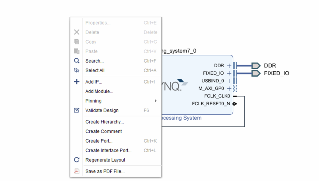Click the Validate Design checkmark icon
This screenshot has height=181, width=319.
point(77,110)
